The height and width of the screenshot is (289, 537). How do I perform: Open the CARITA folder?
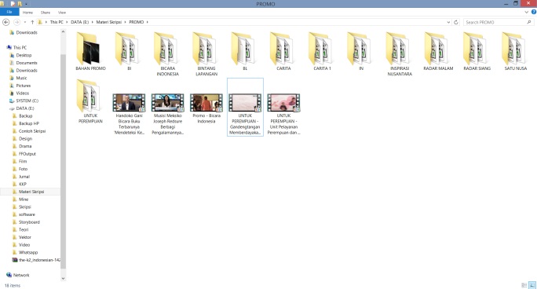[x=283, y=51]
